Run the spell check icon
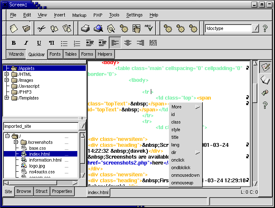 coord(149,29)
